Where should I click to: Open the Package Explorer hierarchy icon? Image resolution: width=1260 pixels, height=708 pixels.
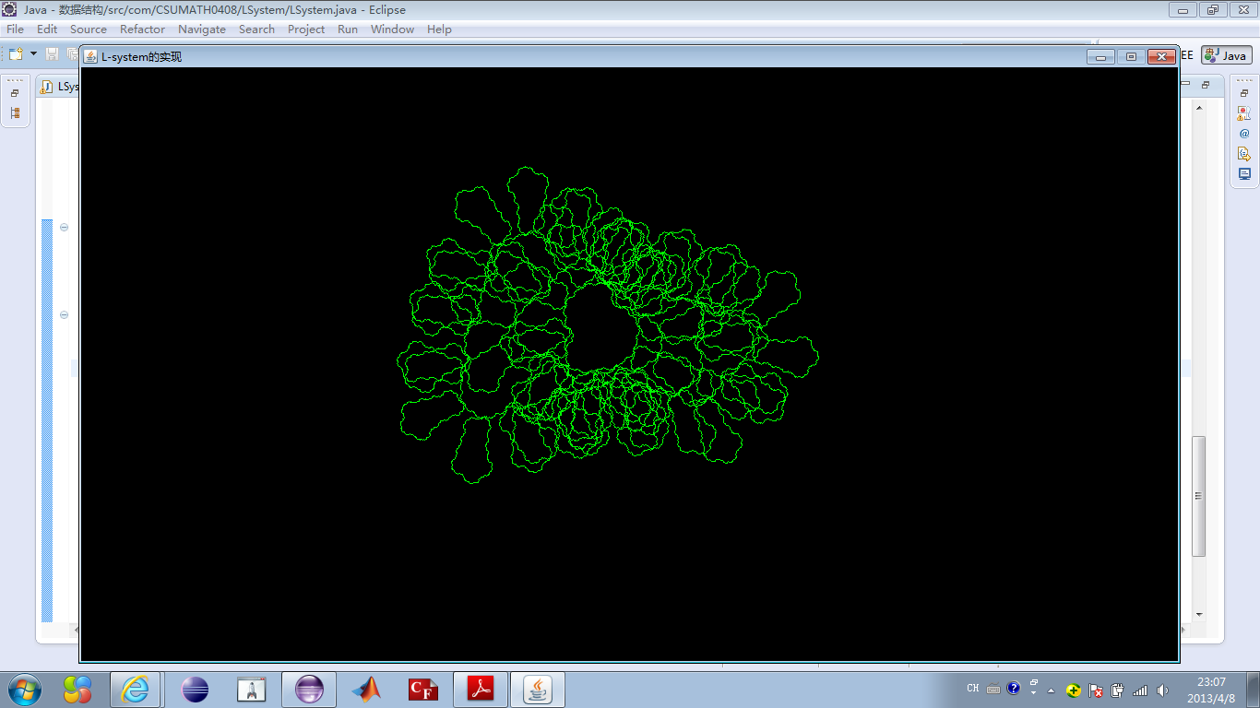point(15,113)
